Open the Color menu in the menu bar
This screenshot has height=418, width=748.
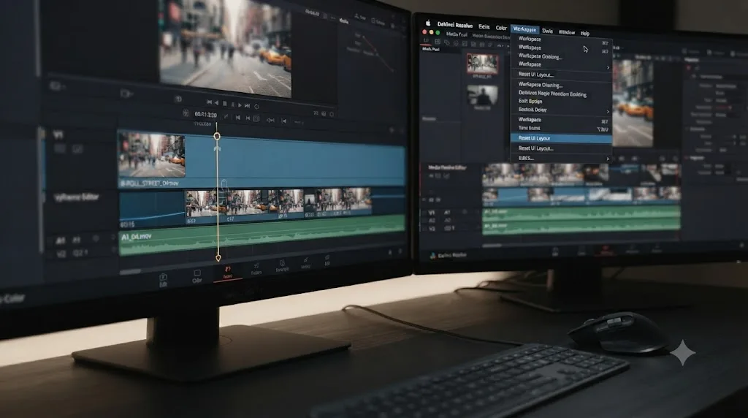coord(501,28)
